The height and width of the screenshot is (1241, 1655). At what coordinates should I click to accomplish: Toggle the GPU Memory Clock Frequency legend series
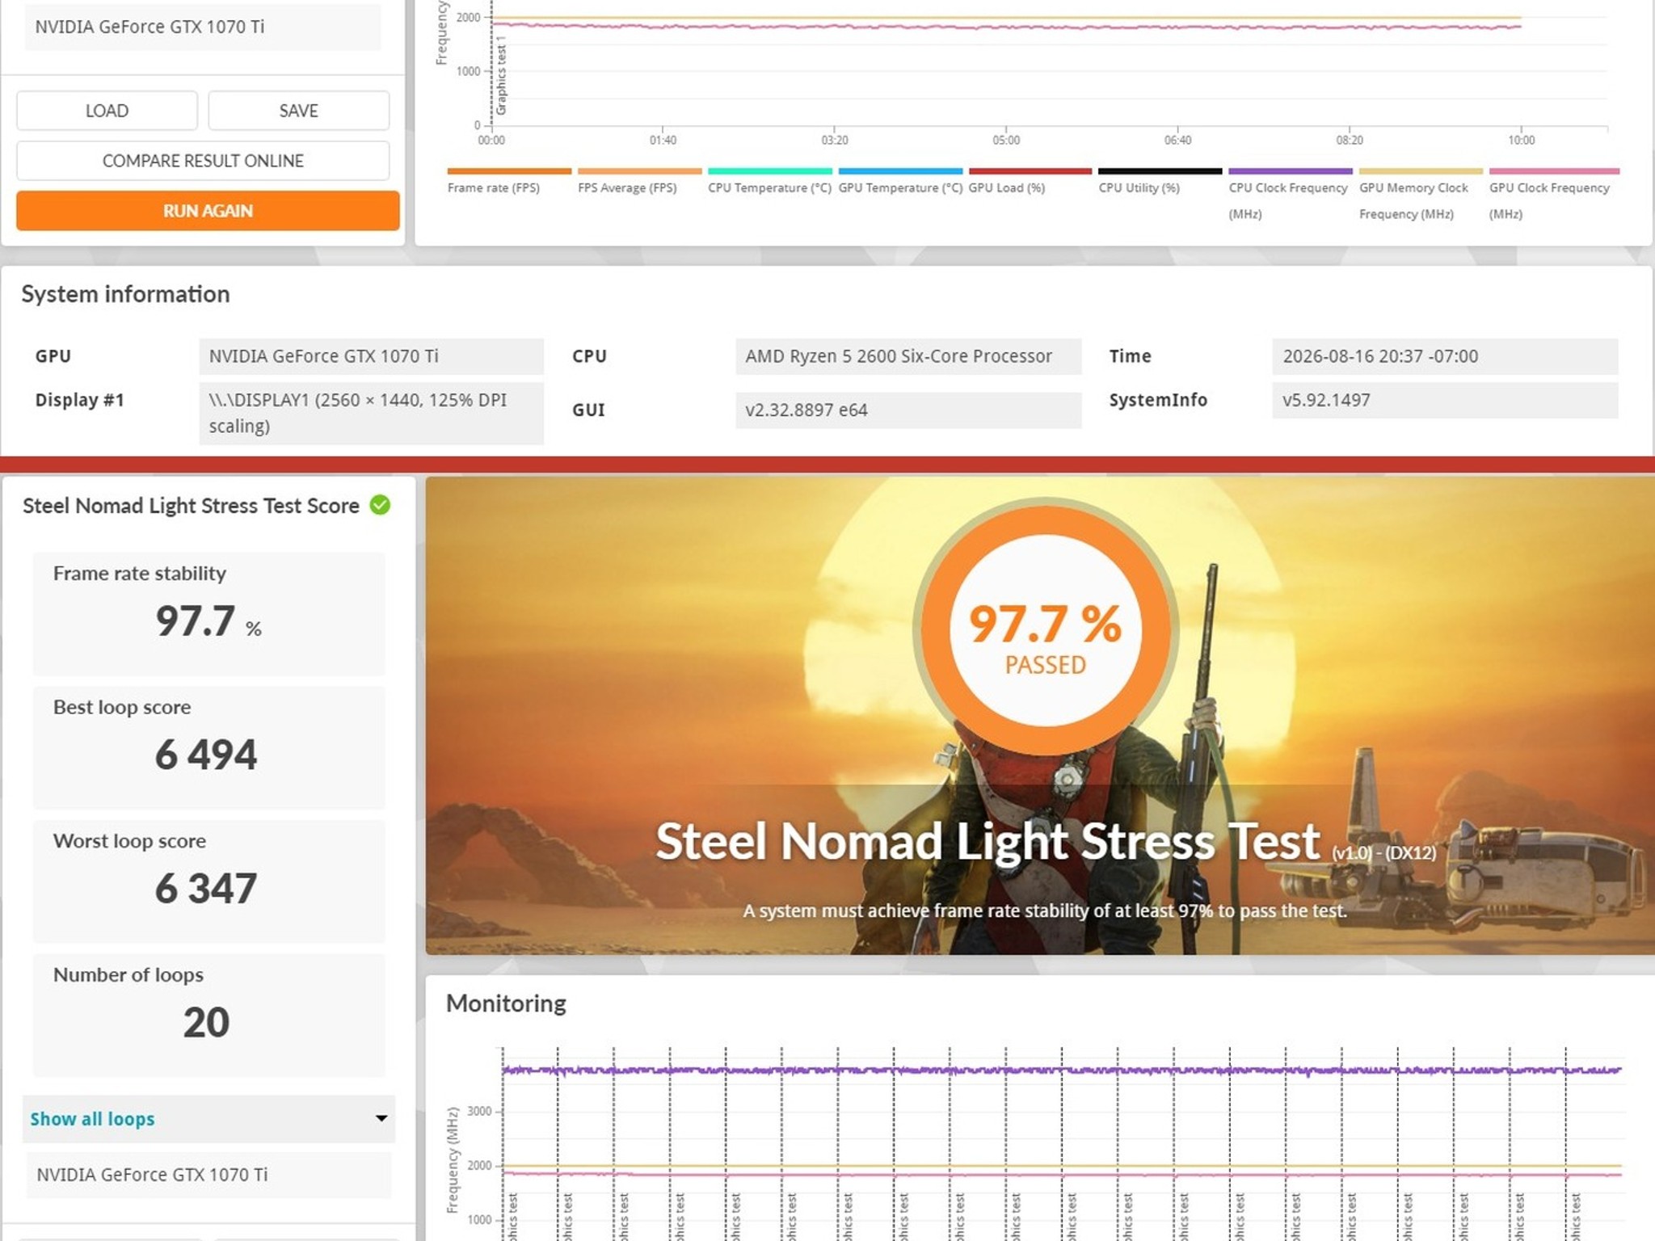click(x=1421, y=195)
